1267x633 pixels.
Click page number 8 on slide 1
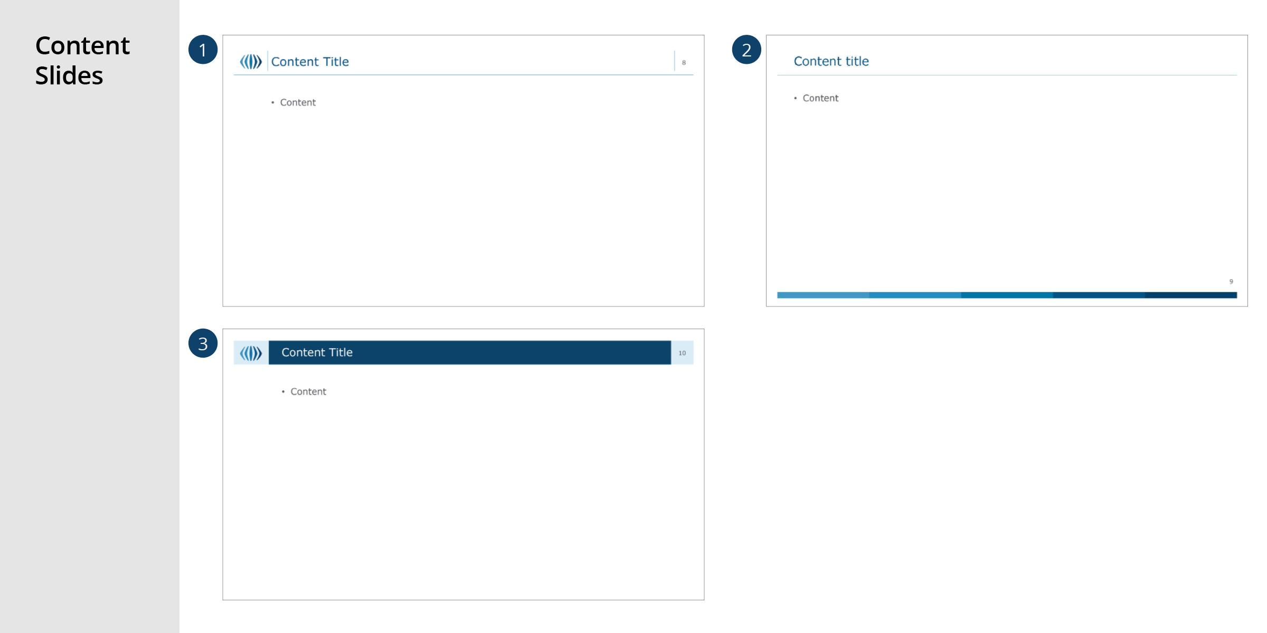pos(684,63)
